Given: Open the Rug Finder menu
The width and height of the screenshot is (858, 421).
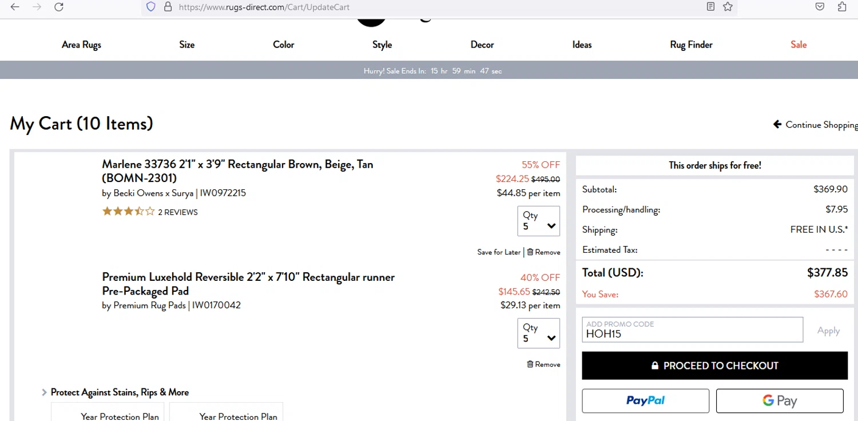Looking at the screenshot, I should (x=691, y=45).
